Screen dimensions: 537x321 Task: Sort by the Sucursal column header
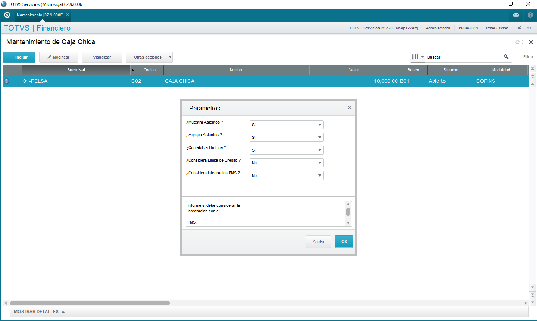(76, 70)
